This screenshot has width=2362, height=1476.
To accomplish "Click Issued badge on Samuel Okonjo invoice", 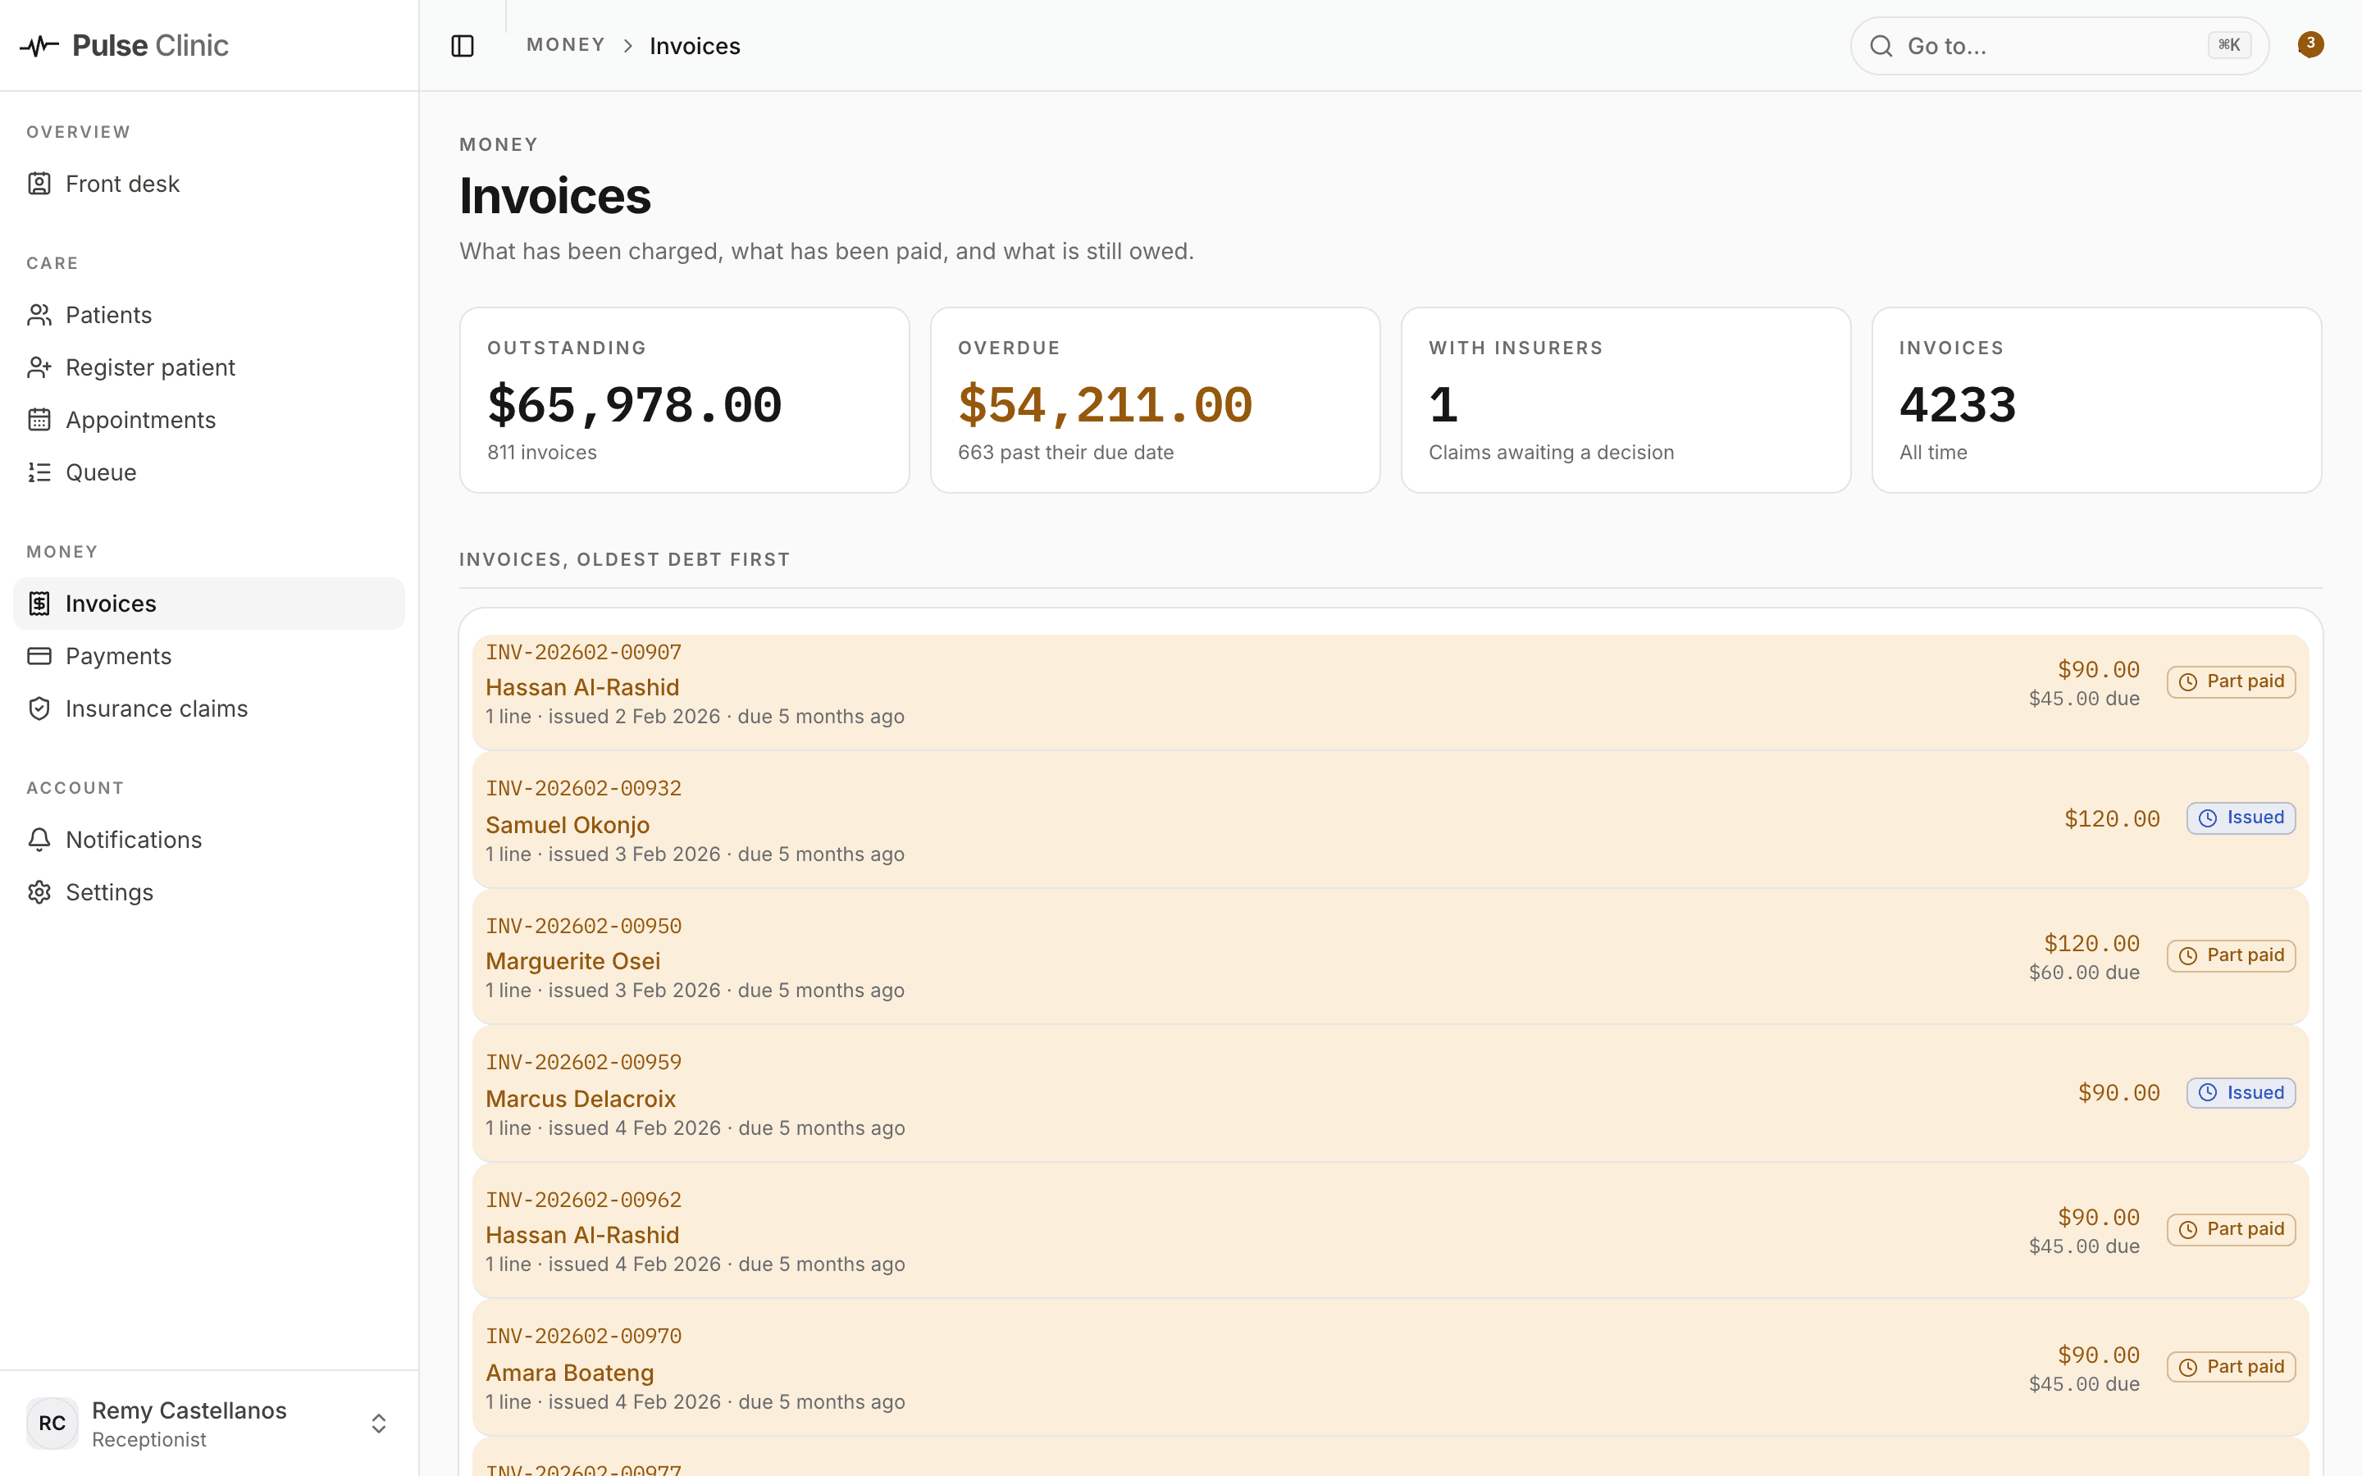I will click(x=2241, y=818).
